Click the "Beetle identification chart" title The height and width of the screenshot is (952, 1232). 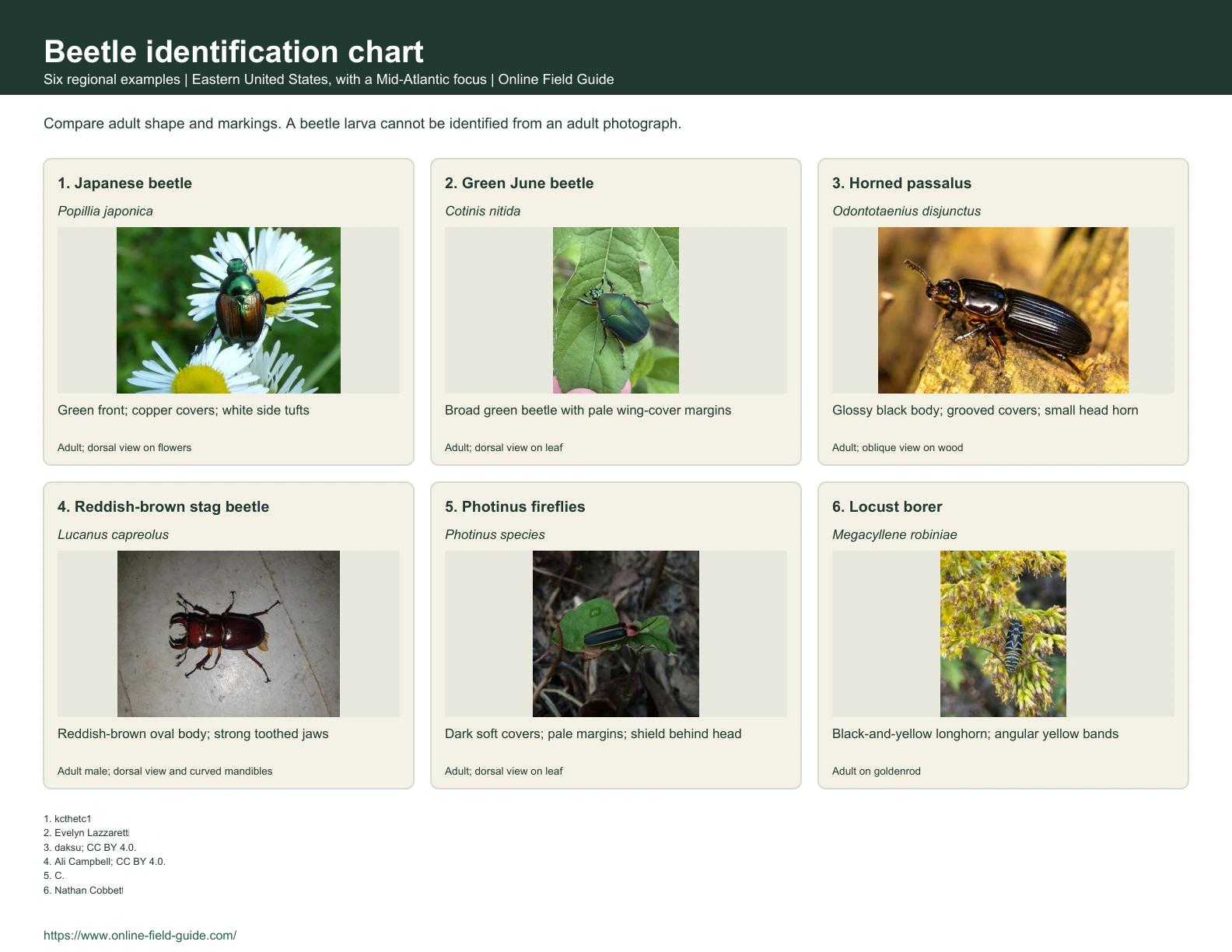tap(233, 51)
